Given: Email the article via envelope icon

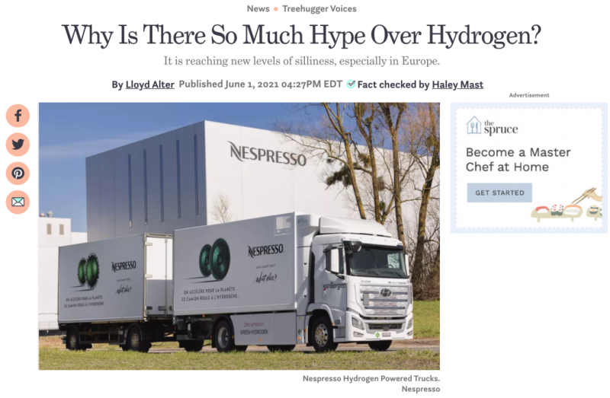Looking at the screenshot, I should [x=18, y=202].
